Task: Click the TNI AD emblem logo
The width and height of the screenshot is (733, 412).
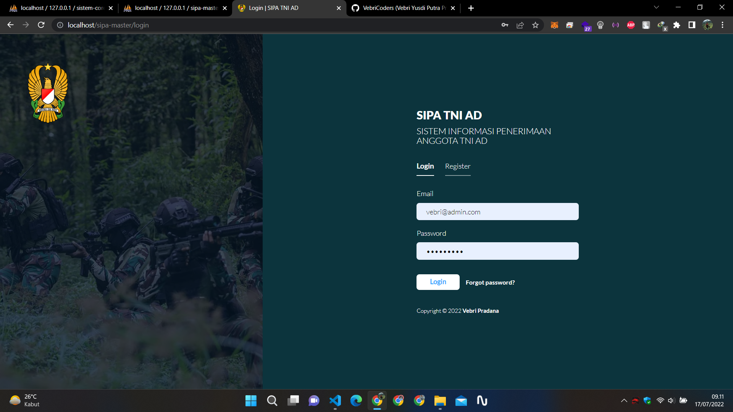Action: 48,93
